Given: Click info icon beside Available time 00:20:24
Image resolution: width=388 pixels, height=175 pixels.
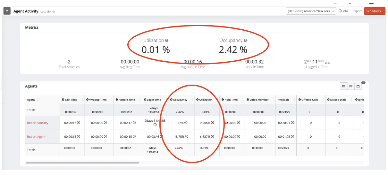Looking at the screenshot, I should (x=292, y=123).
